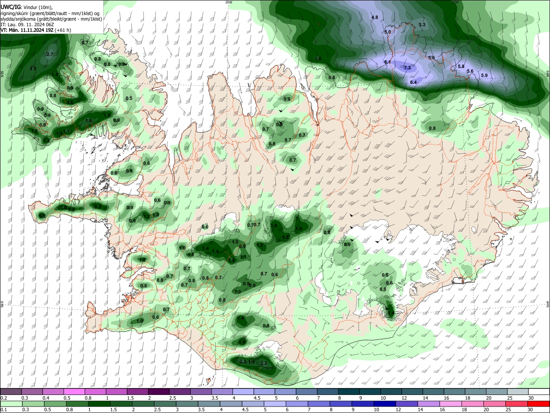550x413 pixels.
Task: Click the 6.4 precipitation value
Action: pos(413,82)
